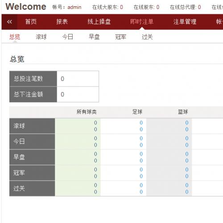Select the 即时注单 menu item

(142, 22)
